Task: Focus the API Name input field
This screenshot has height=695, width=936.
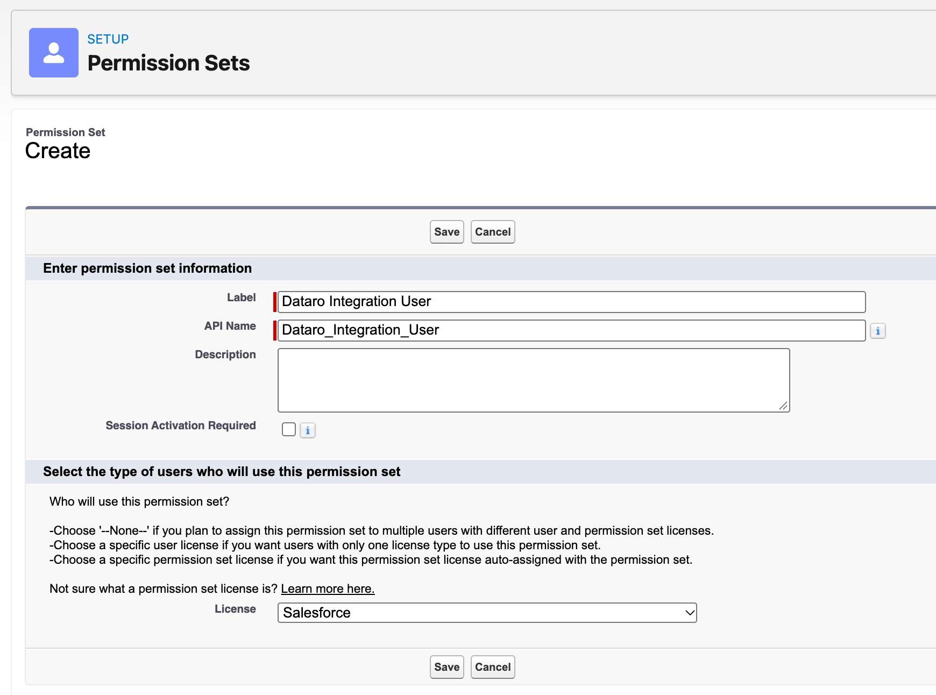Action: click(572, 330)
